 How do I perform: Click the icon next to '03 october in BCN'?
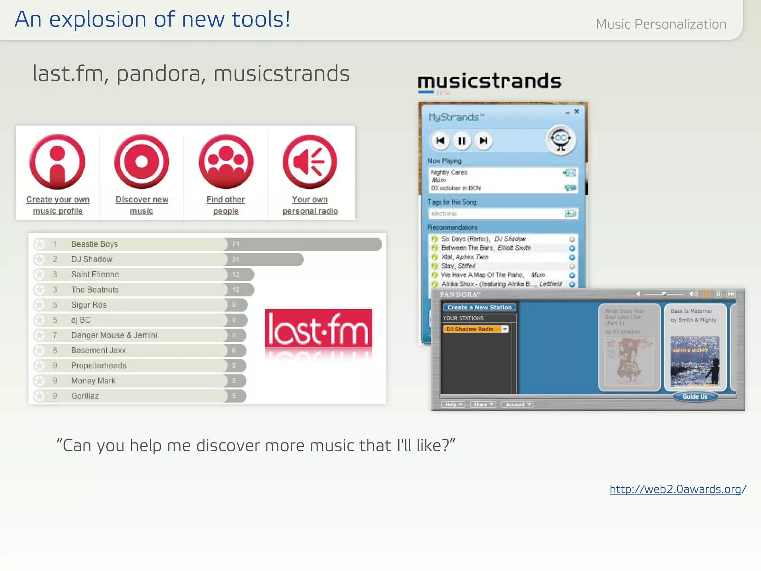pyautogui.click(x=570, y=188)
